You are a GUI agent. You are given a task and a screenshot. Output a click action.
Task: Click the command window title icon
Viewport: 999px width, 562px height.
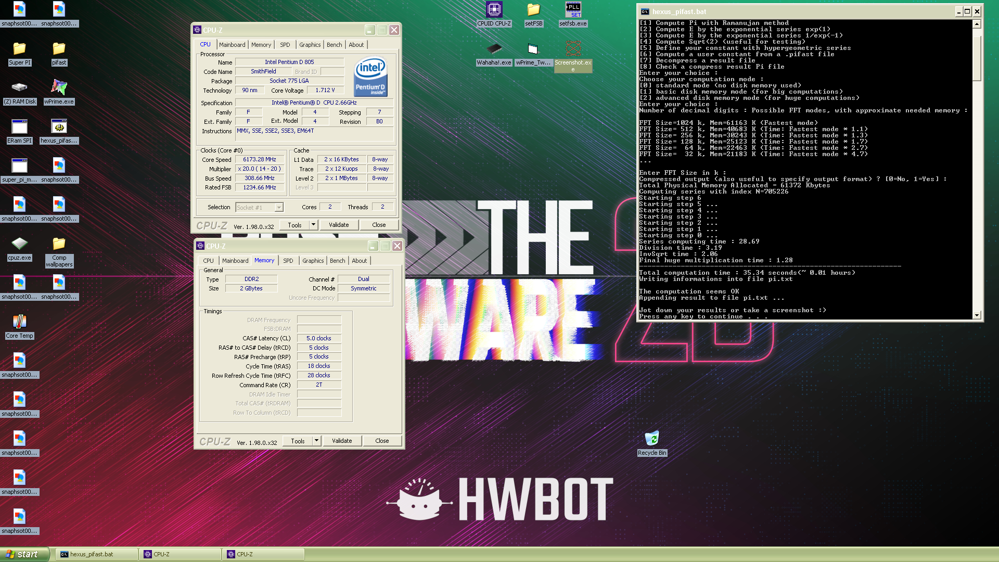point(645,11)
